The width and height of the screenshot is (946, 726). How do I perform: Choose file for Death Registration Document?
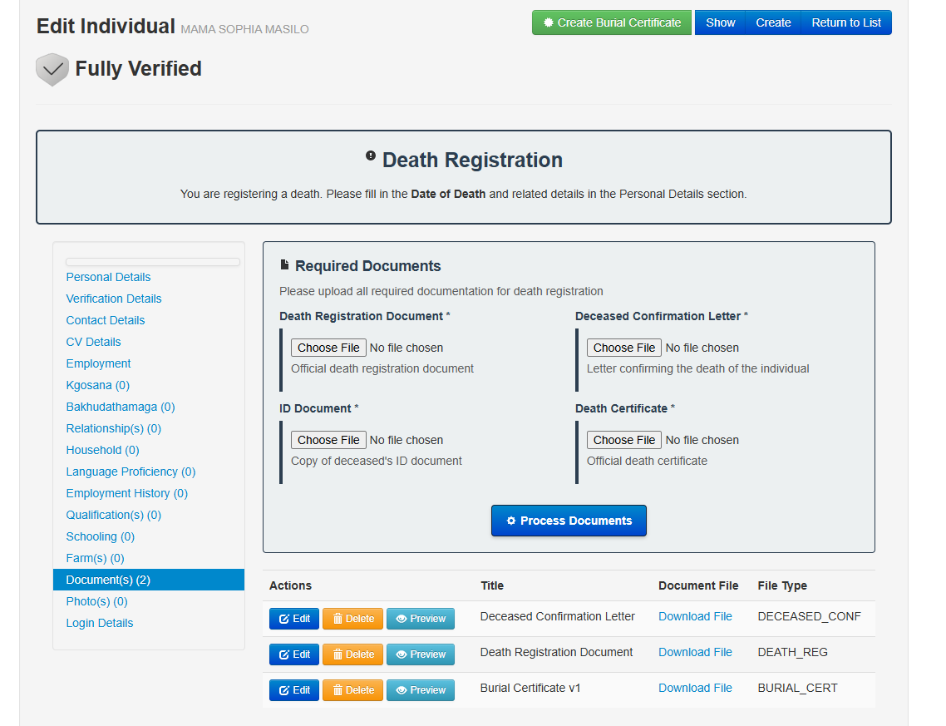(328, 348)
